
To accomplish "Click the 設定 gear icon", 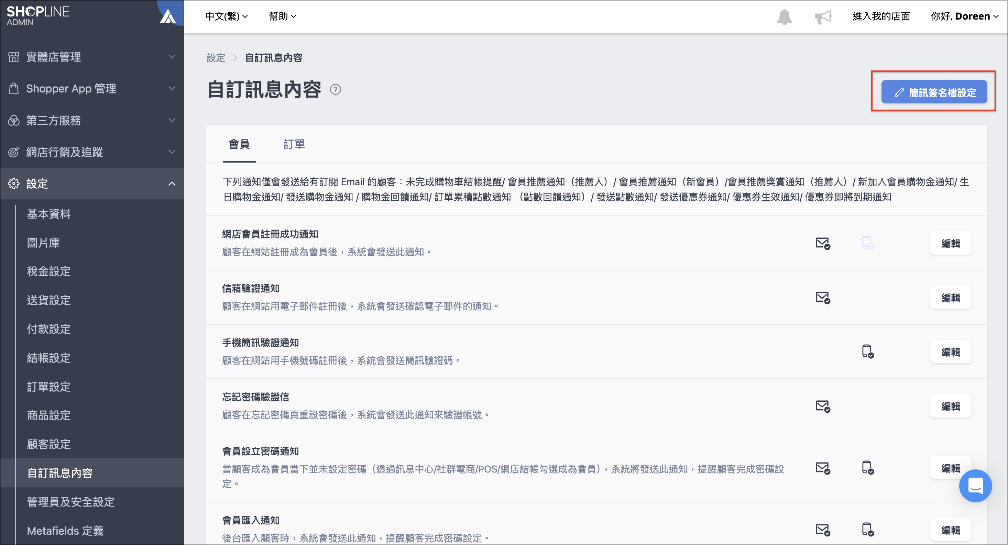I will coord(14,183).
